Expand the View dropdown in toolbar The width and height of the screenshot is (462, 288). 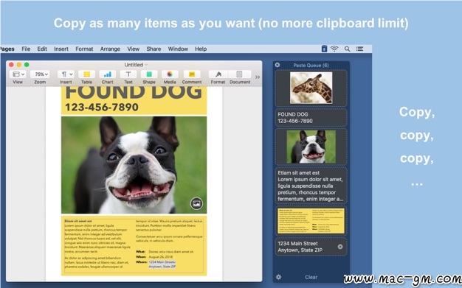tap(18, 74)
